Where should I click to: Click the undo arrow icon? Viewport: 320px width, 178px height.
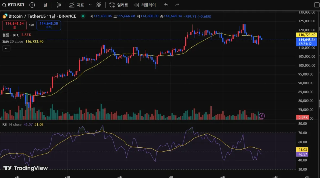point(166,5)
